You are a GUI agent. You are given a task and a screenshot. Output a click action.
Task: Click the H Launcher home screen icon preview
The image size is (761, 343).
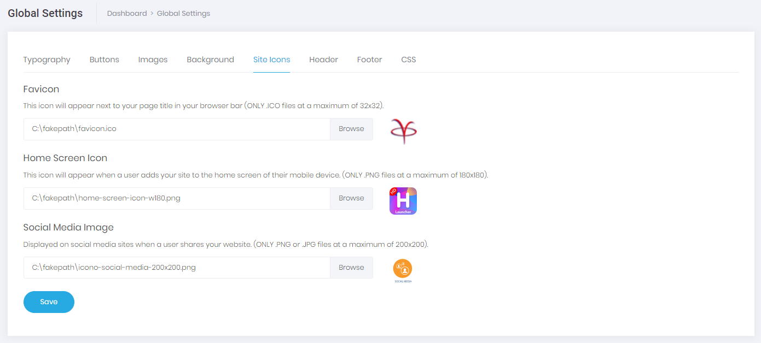403,201
